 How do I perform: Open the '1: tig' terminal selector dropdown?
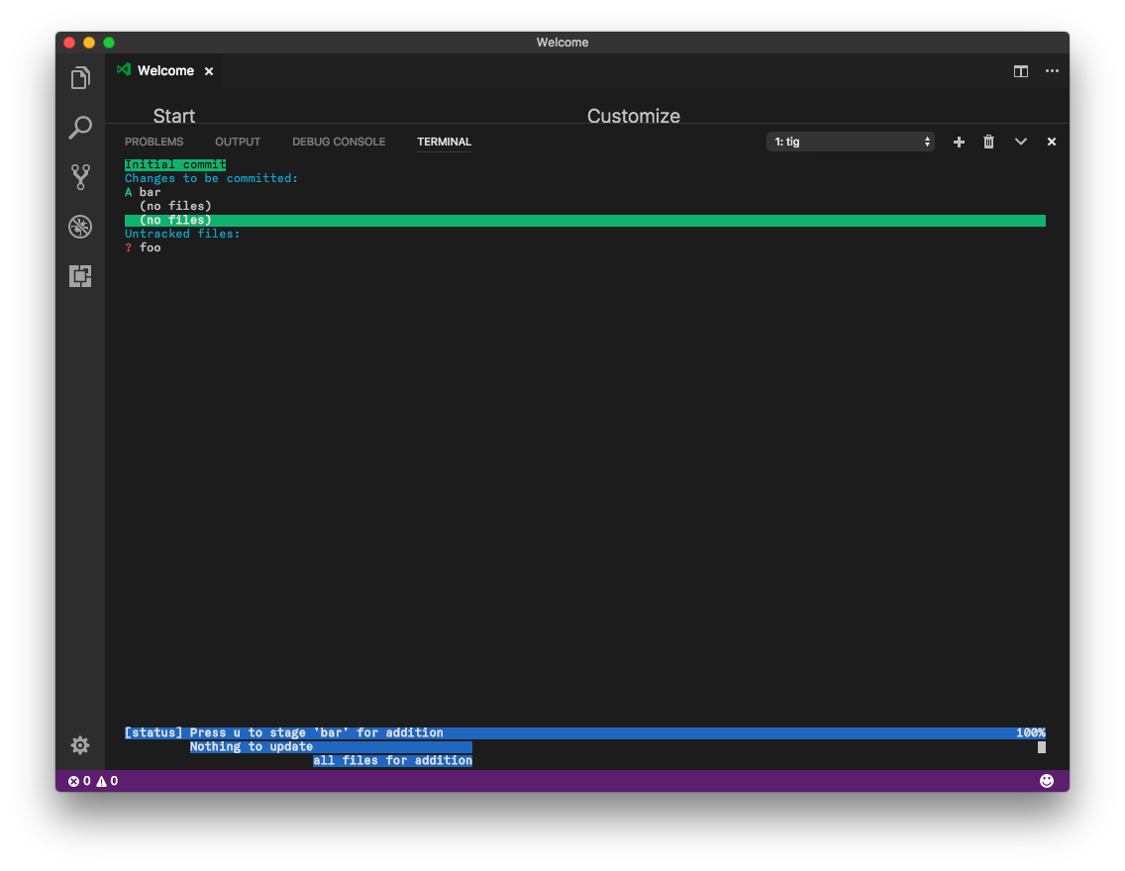click(851, 142)
